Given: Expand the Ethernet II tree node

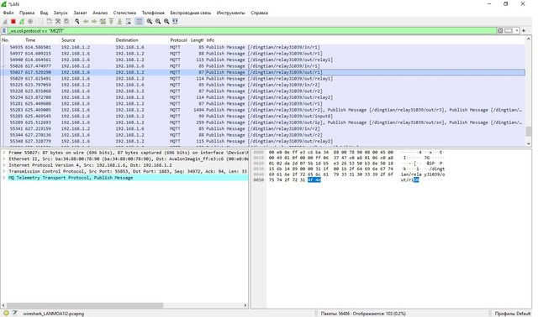Looking at the screenshot, I should click(3, 158).
